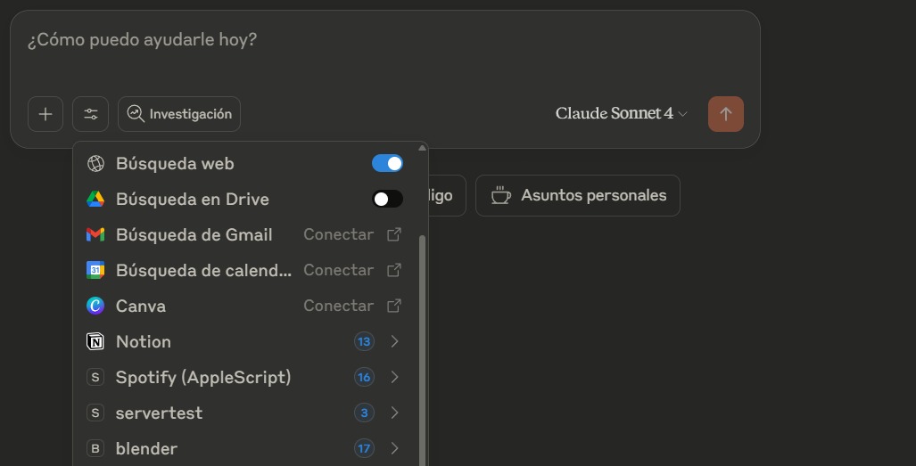The image size is (916, 466).
Task: Click the servertest 3 tools badge
Action: pos(364,413)
